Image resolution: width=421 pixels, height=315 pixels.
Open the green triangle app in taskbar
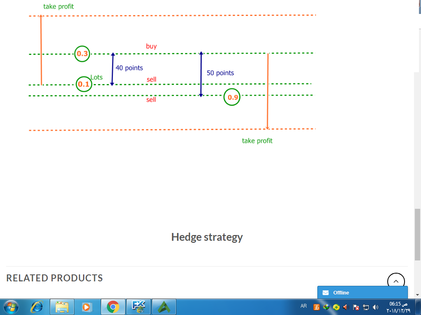click(164, 306)
